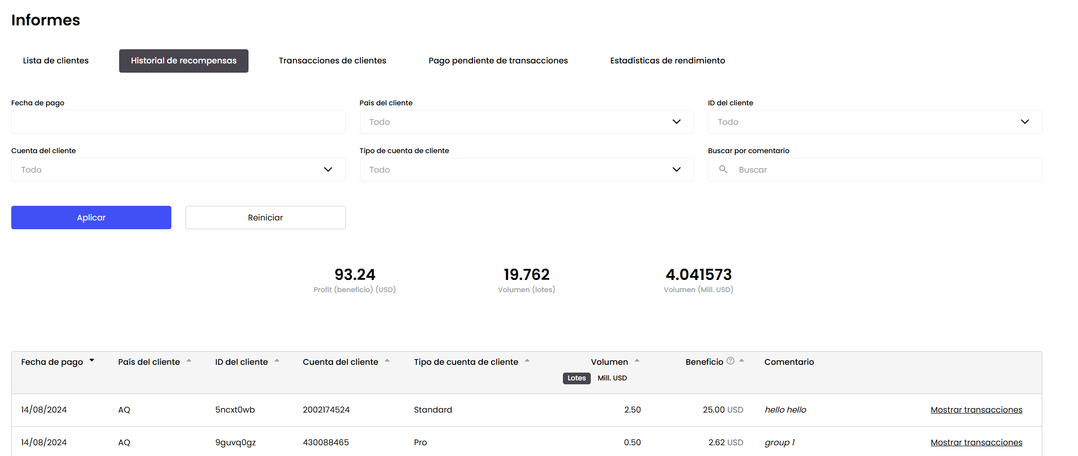The image size is (1078, 456).
Task: Sort by Cuenta del cliente column arrow
Action: point(387,361)
